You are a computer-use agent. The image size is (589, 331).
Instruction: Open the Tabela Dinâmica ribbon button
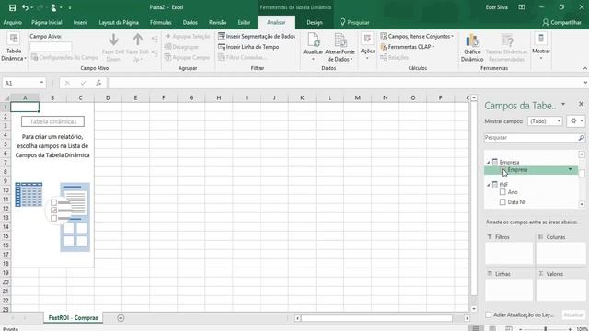pos(14,48)
